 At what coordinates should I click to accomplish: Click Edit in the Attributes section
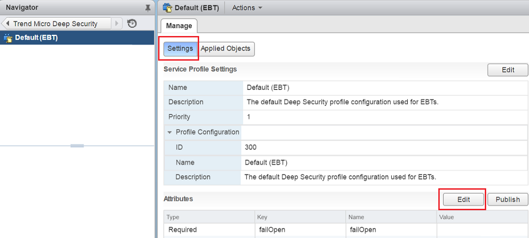tap(463, 199)
